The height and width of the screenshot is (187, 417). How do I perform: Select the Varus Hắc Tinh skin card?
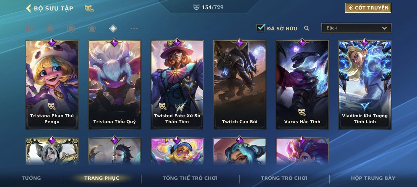[302, 85]
